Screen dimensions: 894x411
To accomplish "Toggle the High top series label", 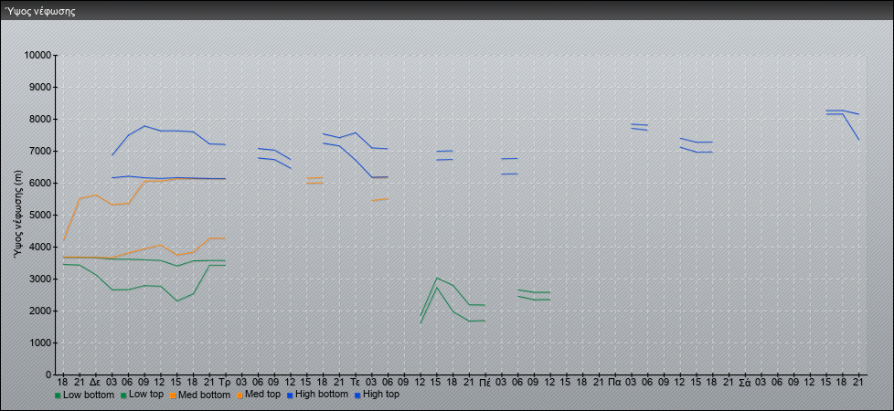I will click(x=380, y=395).
